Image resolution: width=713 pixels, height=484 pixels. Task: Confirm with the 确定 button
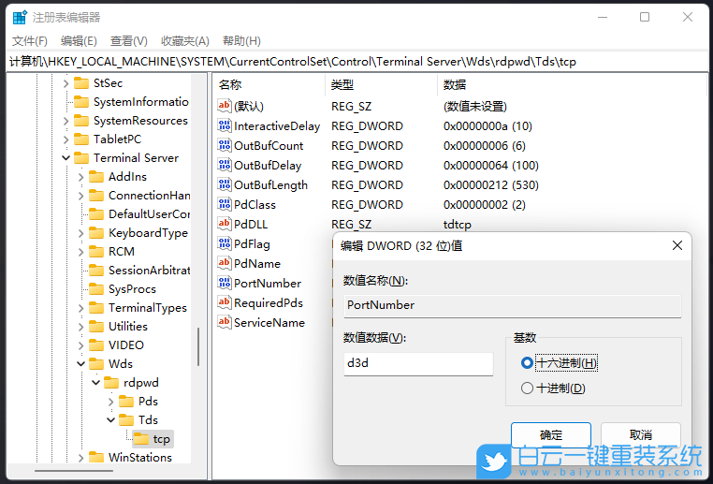(551, 435)
